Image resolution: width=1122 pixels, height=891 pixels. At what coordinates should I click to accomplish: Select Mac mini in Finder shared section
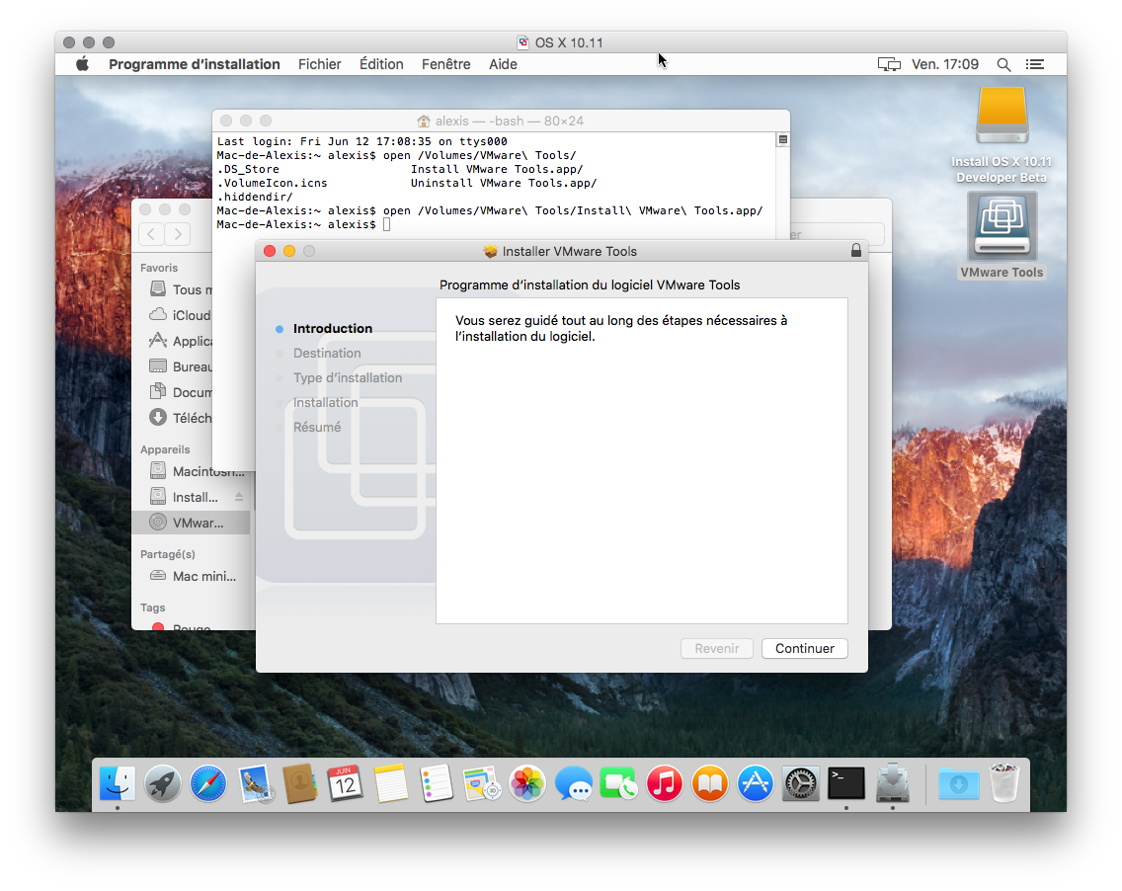pyautogui.click(x=193, y=576)
